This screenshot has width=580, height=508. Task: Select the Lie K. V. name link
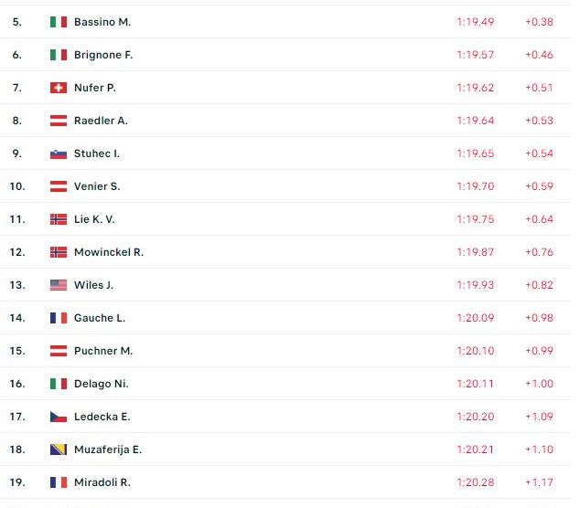[x=94, y=219]
